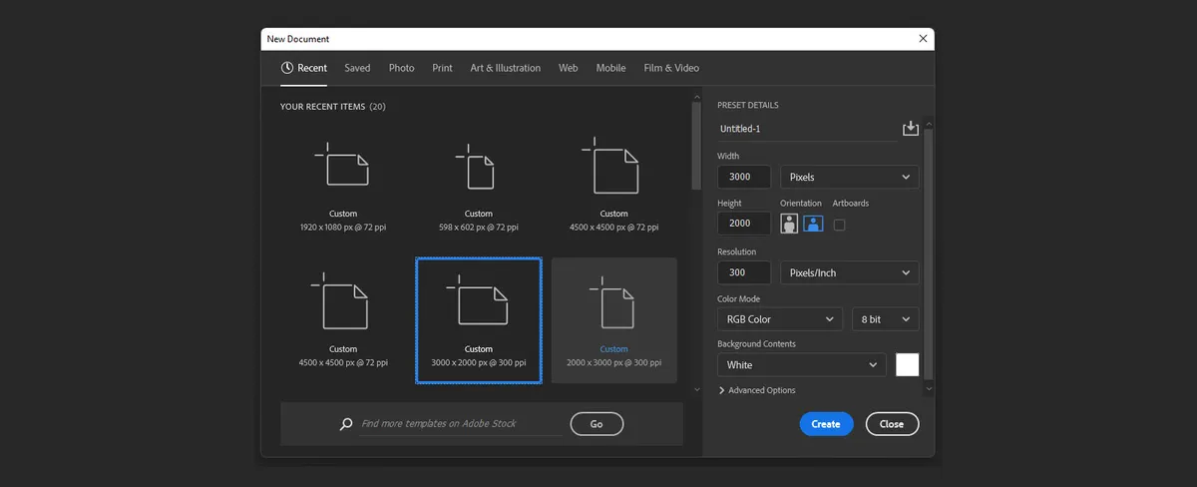This screenshot has height=487, width=1197.
Task: Select portrait orientation icon
Action: coord(790,225)
